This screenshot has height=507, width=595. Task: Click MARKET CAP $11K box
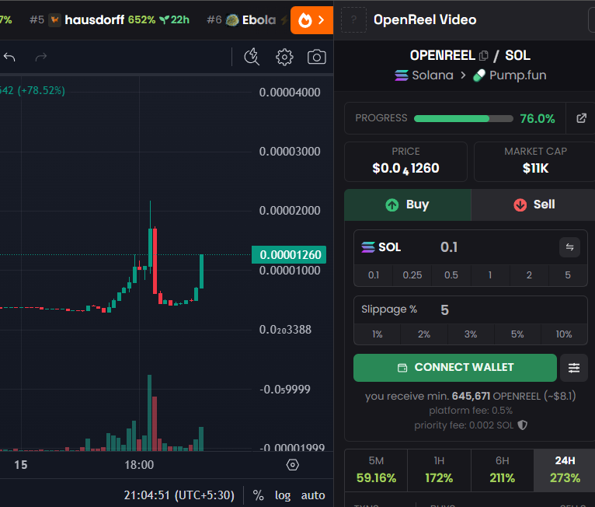[x=535, y=162]
